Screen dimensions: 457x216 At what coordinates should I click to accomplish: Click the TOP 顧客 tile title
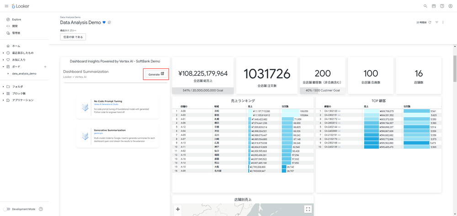click(x=378, y=101)
